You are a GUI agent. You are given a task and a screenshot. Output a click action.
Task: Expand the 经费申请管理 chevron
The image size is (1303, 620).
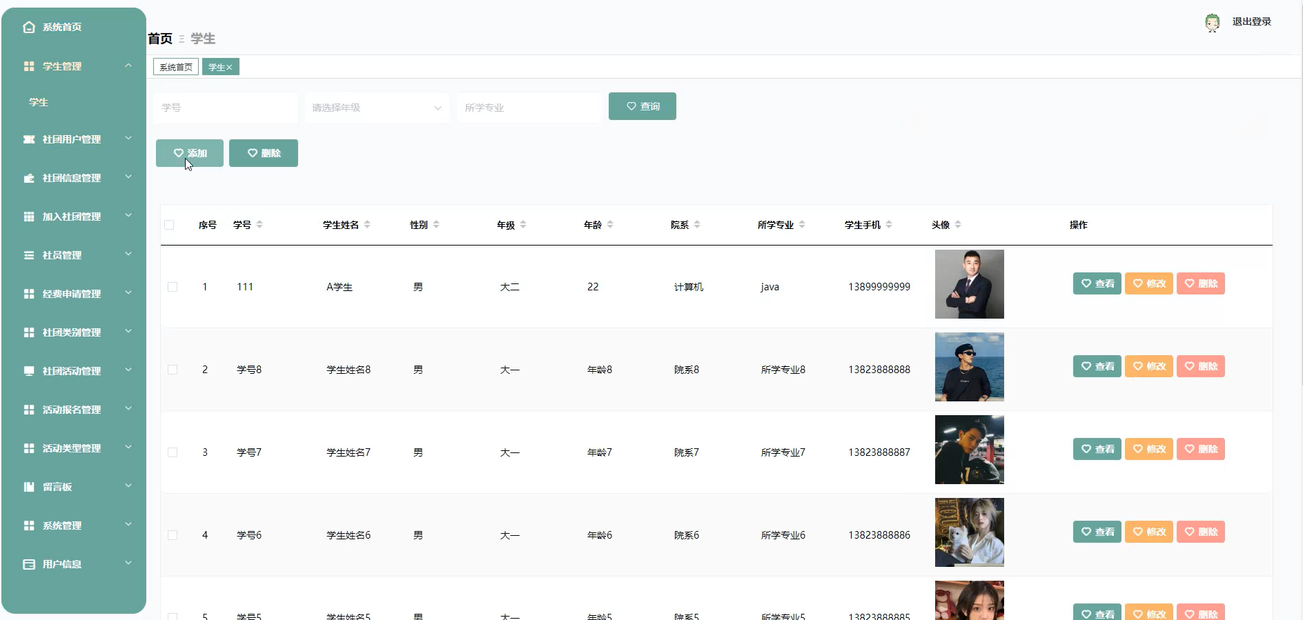coord(128,293)
